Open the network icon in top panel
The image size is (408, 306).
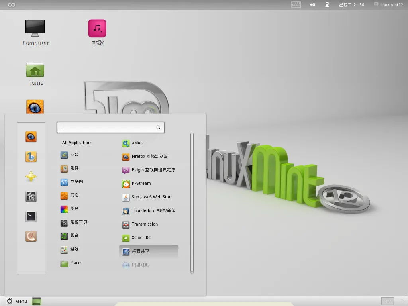pyautogui.click(x=327, y=5)
